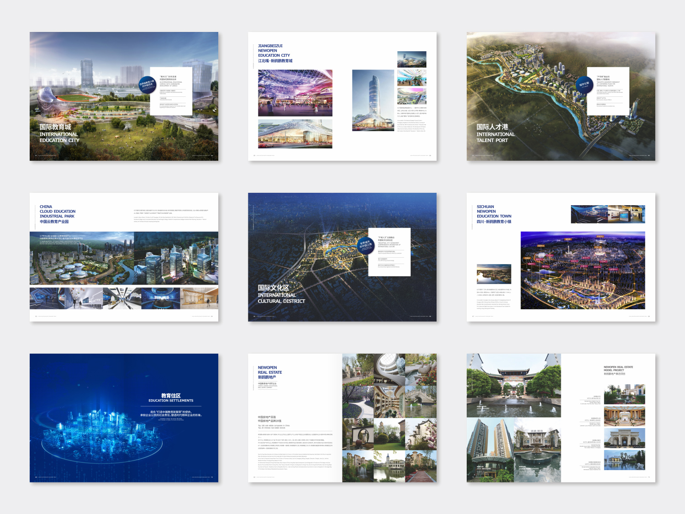Click the '江北嘴·新鸥鹏教育城' subtitle
The height and width of the screenshot is (514, 685).
click(x=275, y=61)
